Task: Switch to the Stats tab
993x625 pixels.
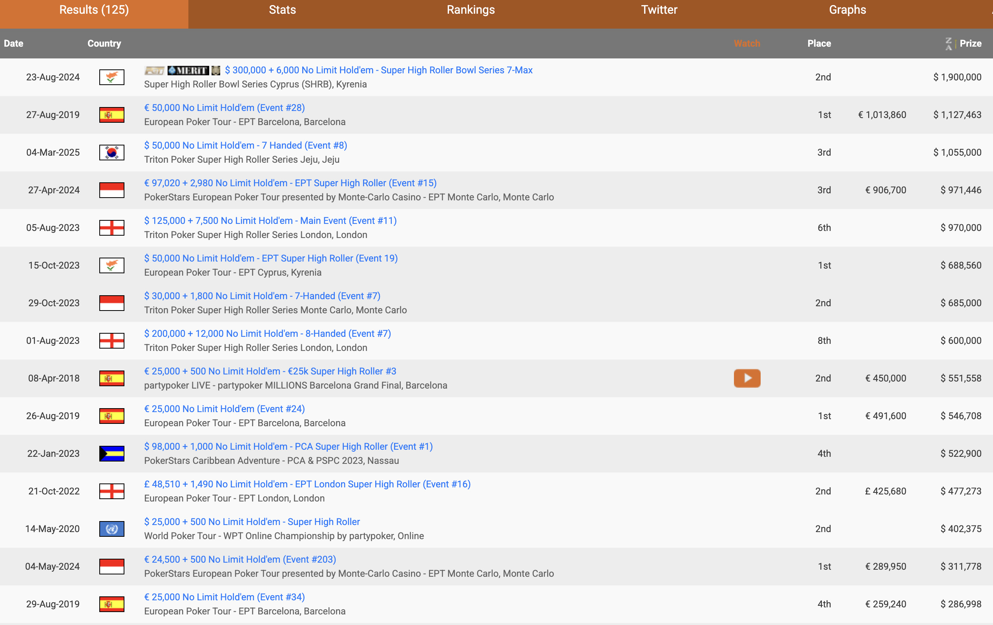Action: 283,10
